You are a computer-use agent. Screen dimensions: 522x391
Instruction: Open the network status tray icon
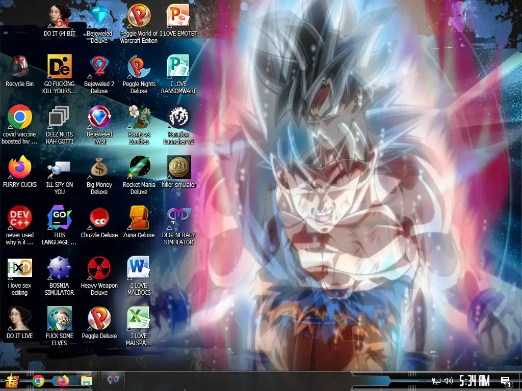(x=436, y=381)
